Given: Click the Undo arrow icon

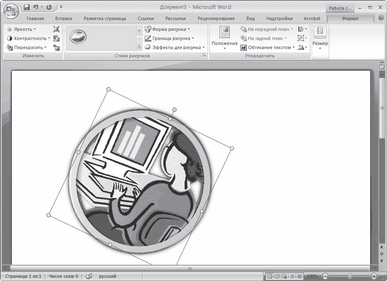Looking at the screenshot, I should click(36, 7).
